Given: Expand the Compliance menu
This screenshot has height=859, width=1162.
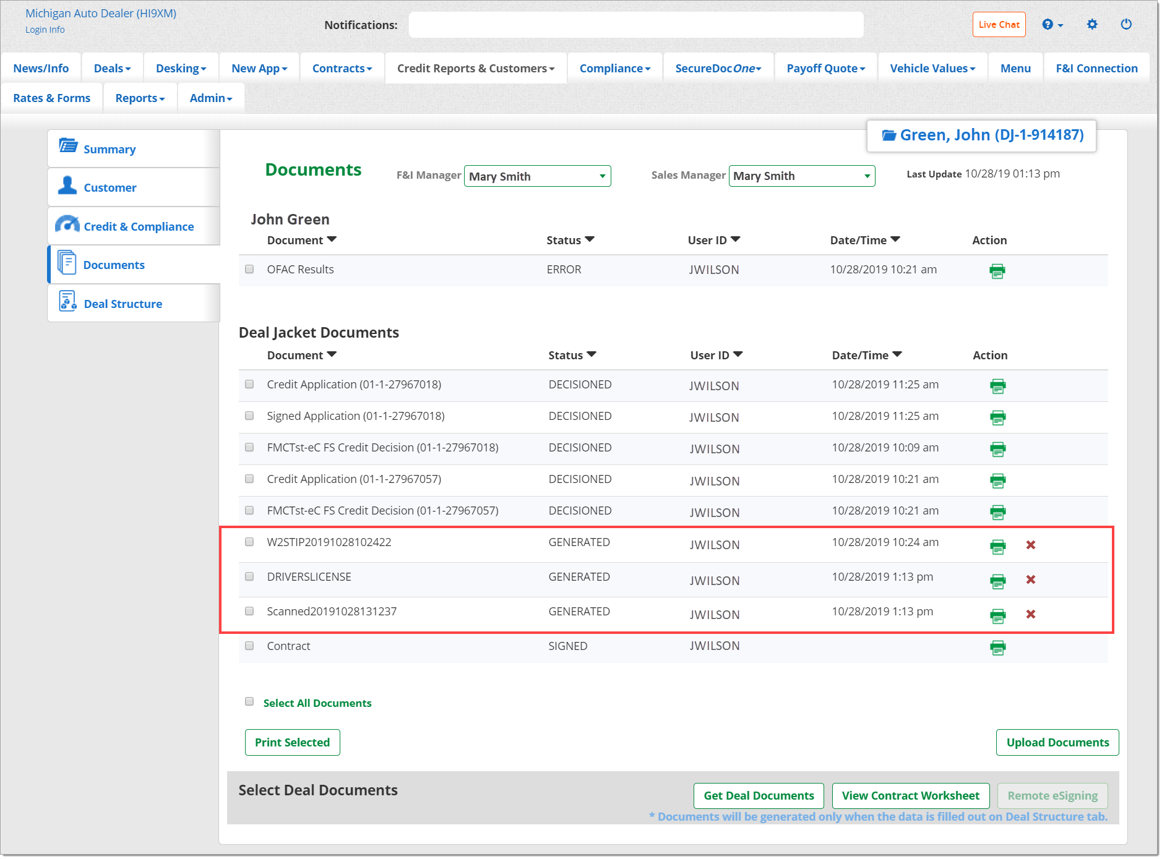Looking at the screenshot, I should (614, 69).
